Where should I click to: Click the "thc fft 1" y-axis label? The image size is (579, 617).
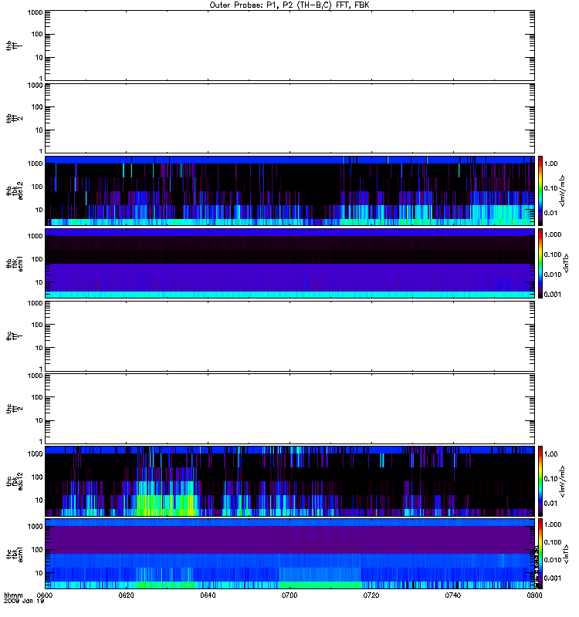pyautogui.click(x=15, y=336)
